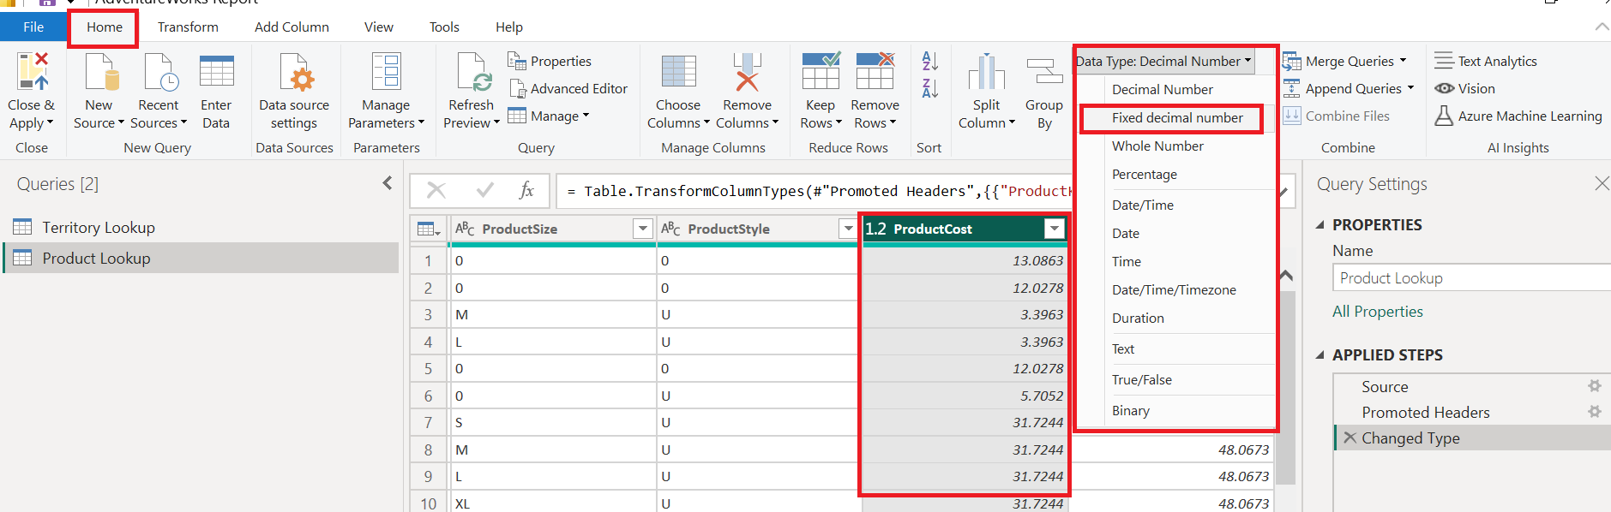The width and height of the screenshot is (1611, 512).
Task: Click the Remove Columns icon
Action: (747, 72)
